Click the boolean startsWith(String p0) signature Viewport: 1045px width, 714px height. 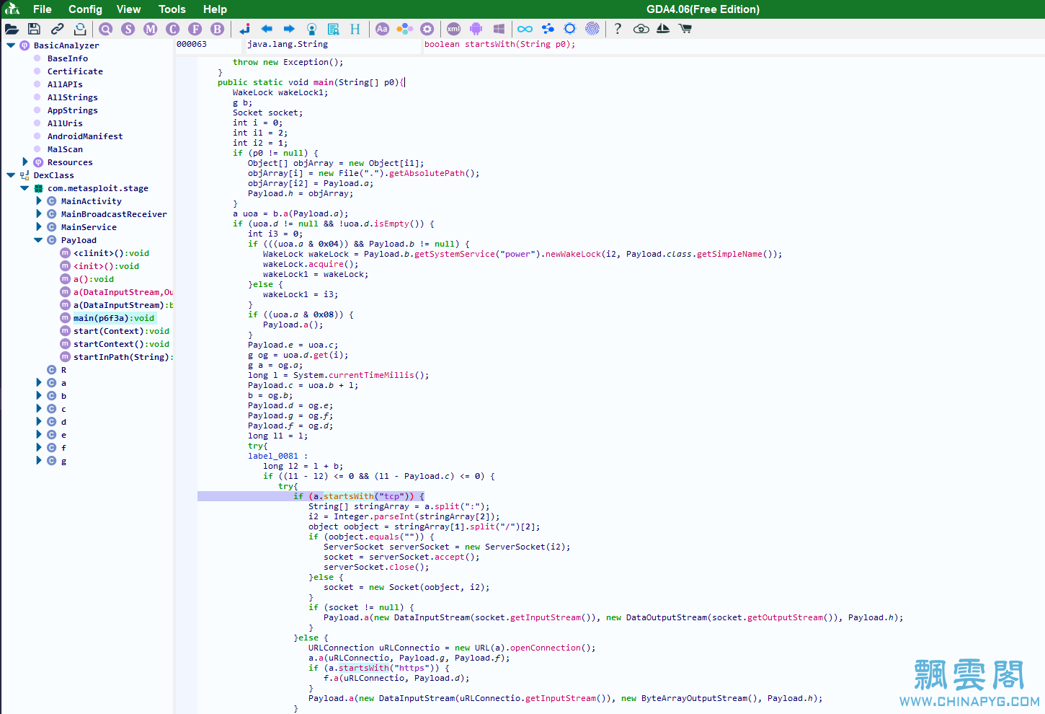point(500,45)
